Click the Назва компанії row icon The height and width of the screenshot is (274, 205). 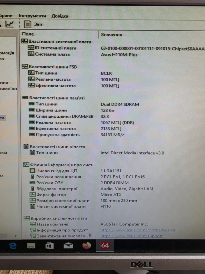tap(33, 224)
